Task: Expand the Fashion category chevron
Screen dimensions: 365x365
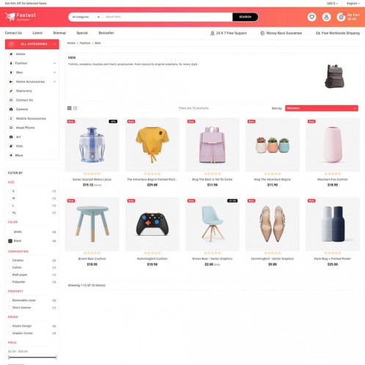Action: point(54,63)
